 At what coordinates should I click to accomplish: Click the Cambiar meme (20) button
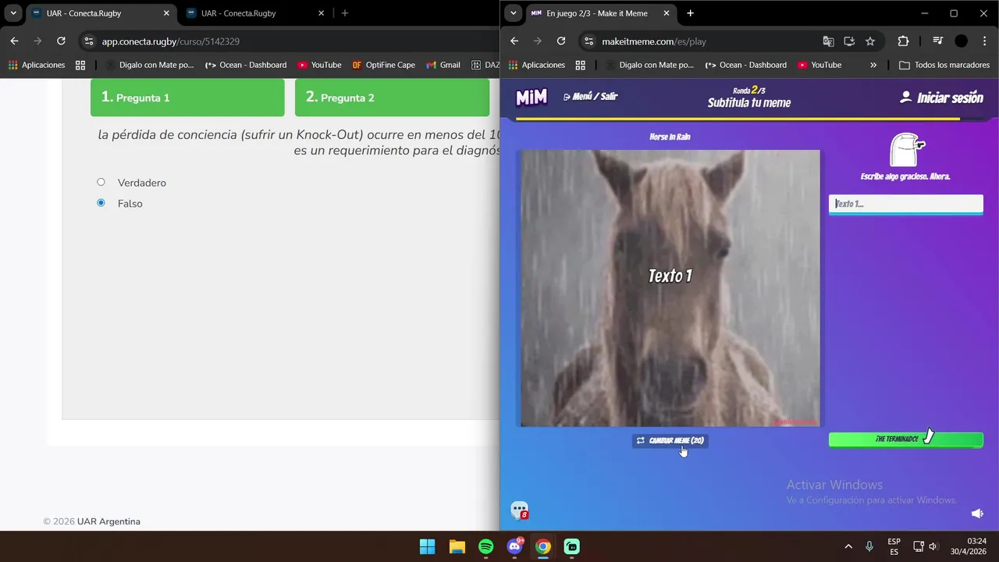670,440
